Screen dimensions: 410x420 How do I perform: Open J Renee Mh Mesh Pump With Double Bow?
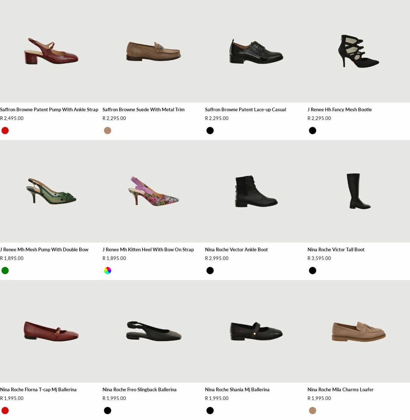44,250
